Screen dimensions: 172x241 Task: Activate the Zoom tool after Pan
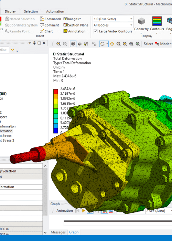click(118, 44)
